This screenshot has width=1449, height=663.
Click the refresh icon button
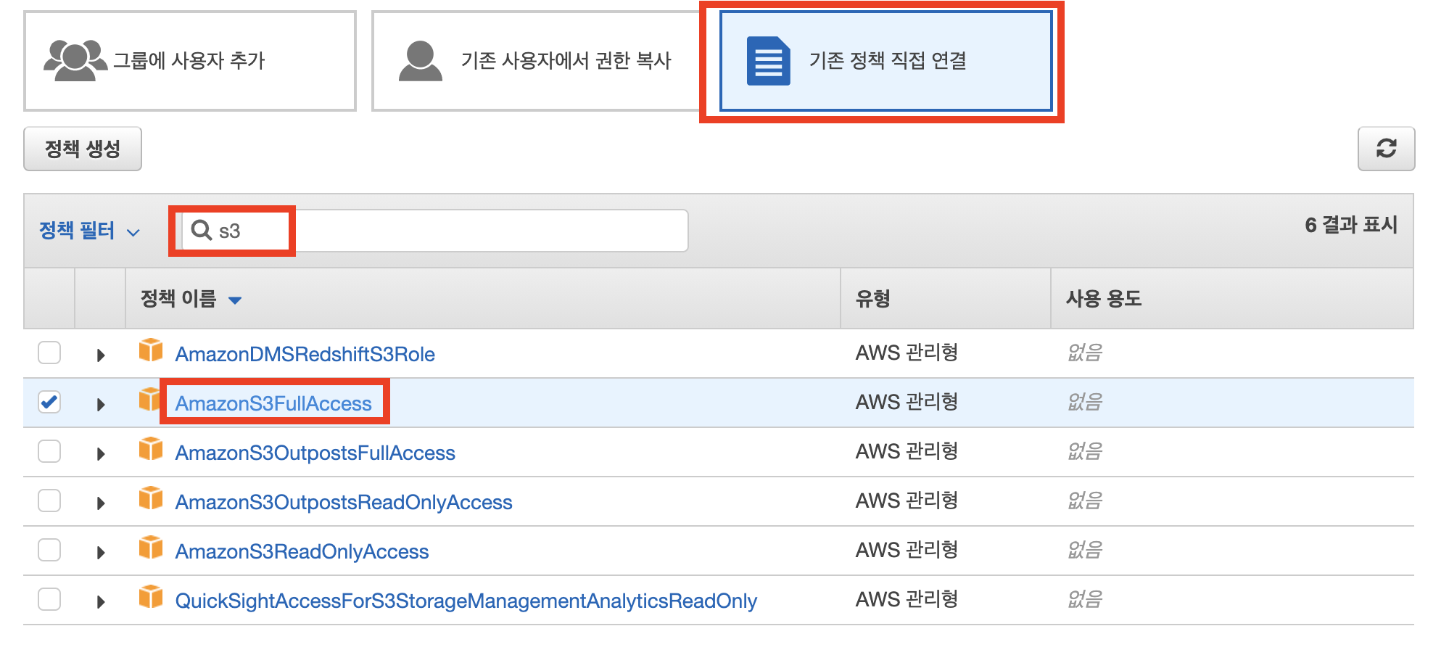point(1386,149)
